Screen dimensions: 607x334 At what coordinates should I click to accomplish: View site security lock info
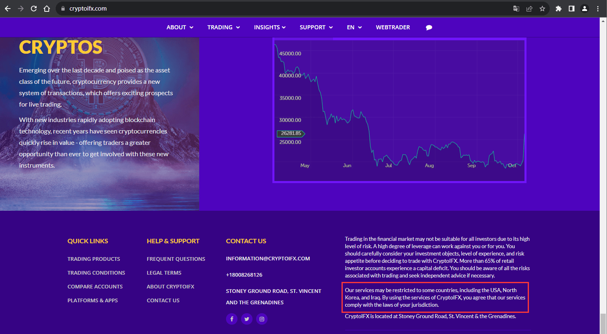pyautogui.click(x=63, y=9)
